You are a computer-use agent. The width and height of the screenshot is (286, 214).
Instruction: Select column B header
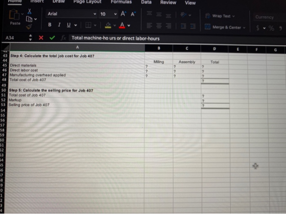click(159, 48)
